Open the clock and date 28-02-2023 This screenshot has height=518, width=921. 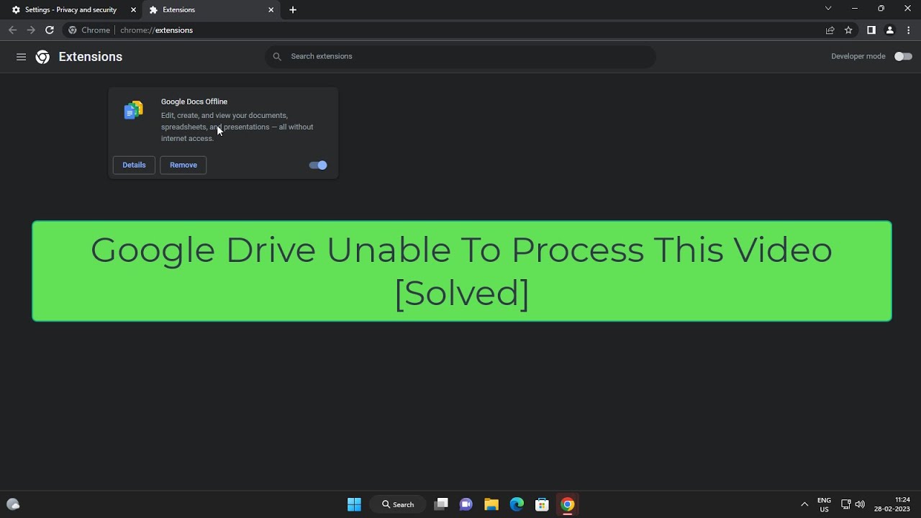pos(892,504)
